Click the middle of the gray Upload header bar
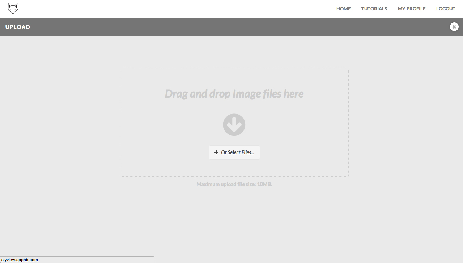 (x=231, y=27)
